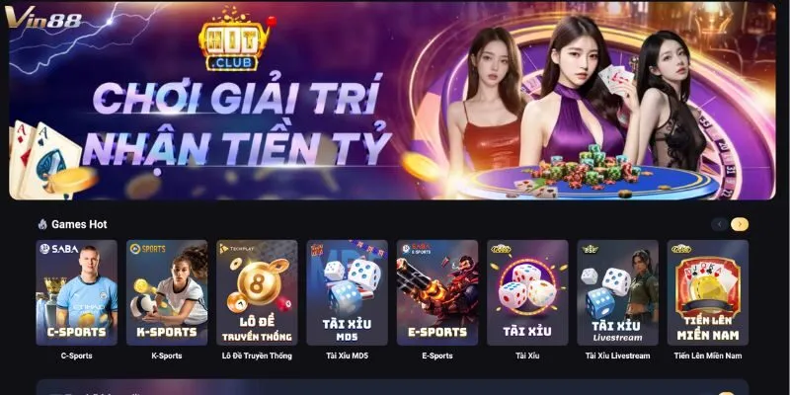Viewport: 790px width, 395px height.
Task: Open the Tài Xỉu MD5 game card
Action: point(348,292)
